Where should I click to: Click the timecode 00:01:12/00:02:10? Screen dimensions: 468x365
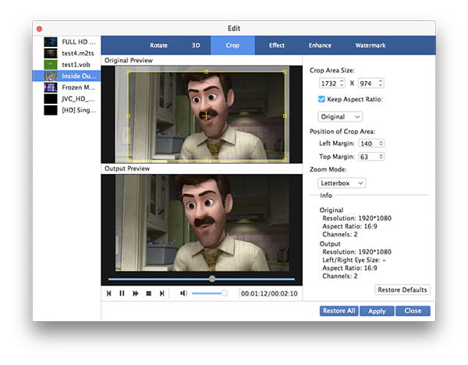tap(269, 294)
